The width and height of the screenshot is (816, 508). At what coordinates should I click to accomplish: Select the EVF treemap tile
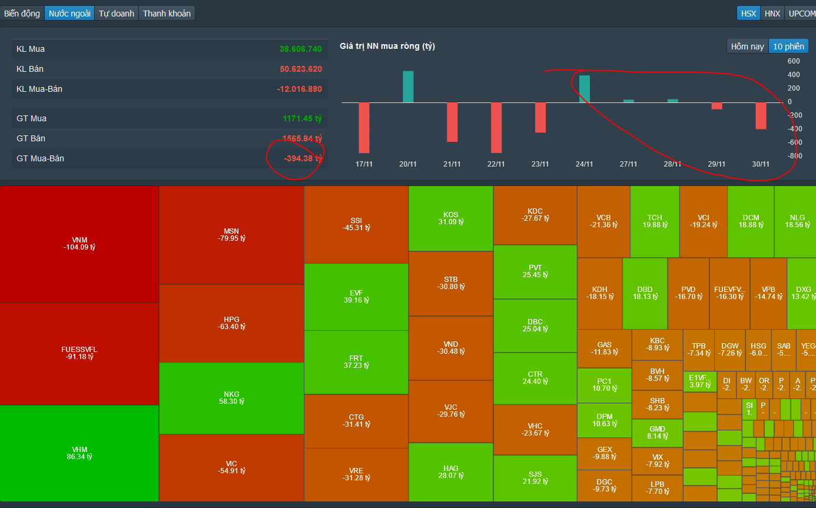click(356, 297)
